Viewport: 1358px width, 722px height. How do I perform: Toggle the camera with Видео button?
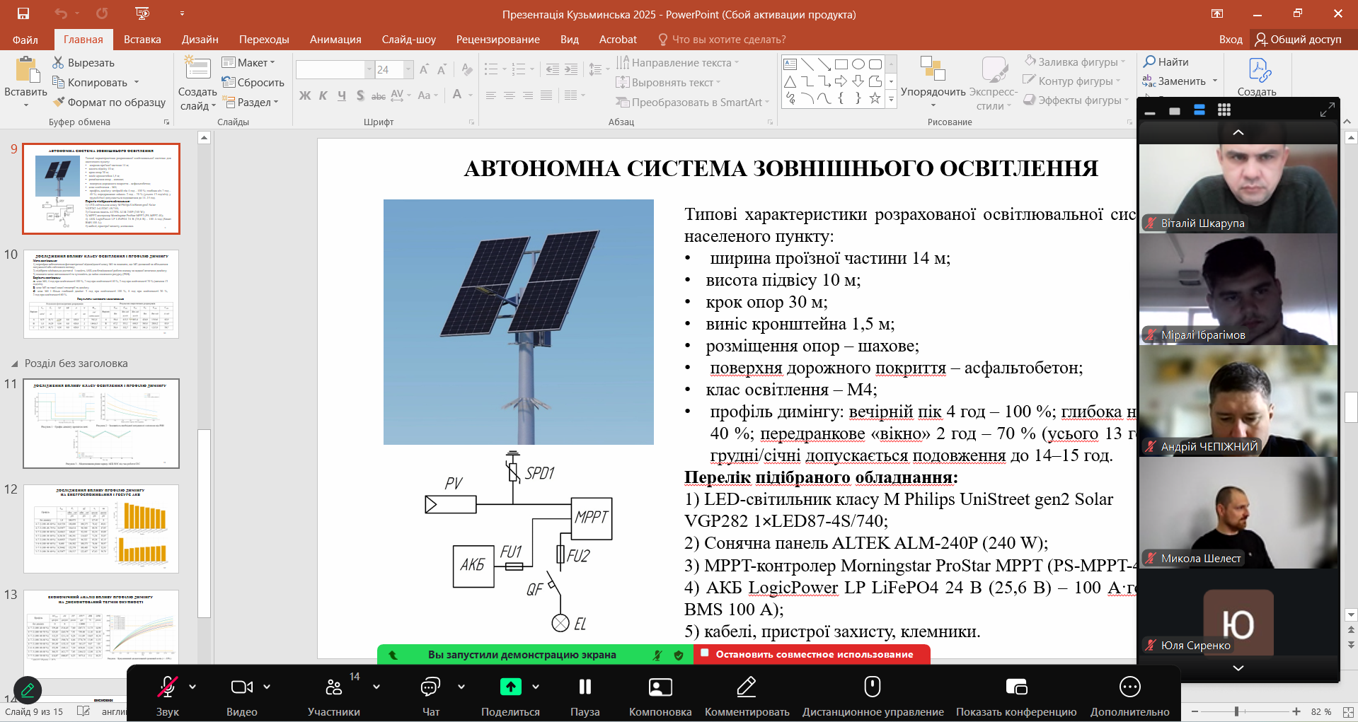tap(241, 687)
